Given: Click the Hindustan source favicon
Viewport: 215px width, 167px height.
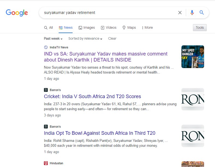Looking at the screenshot, I should click(x=46, y=163).
